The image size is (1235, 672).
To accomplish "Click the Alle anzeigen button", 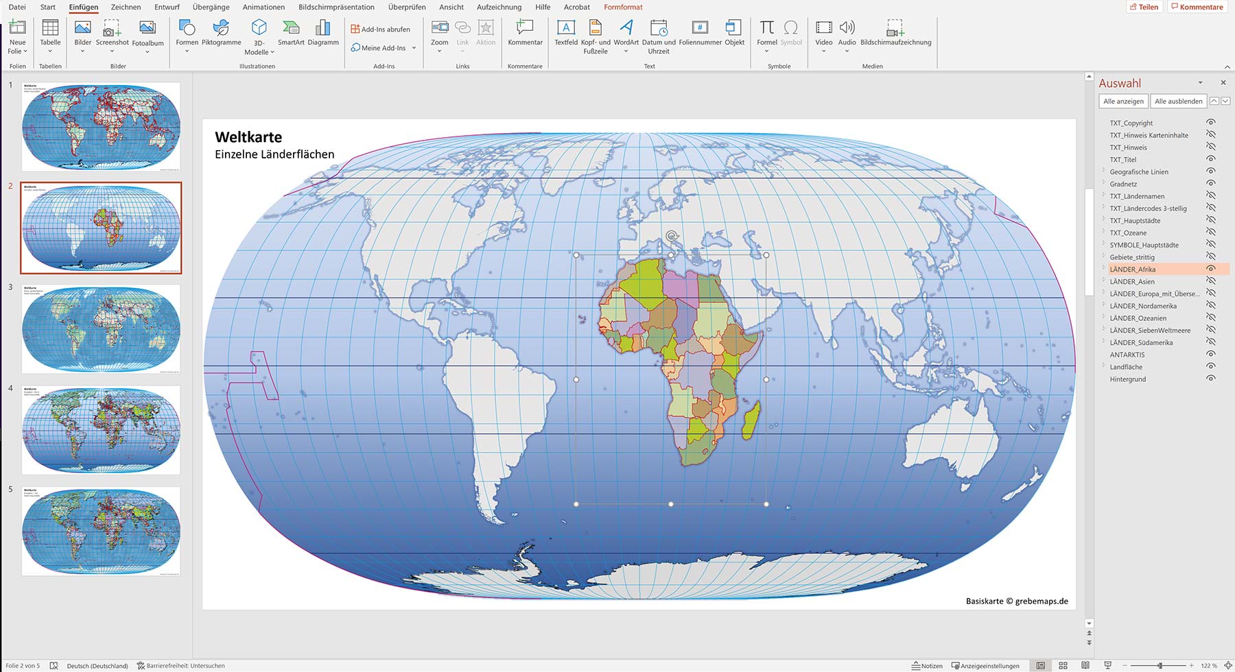I will point(1123,101).
